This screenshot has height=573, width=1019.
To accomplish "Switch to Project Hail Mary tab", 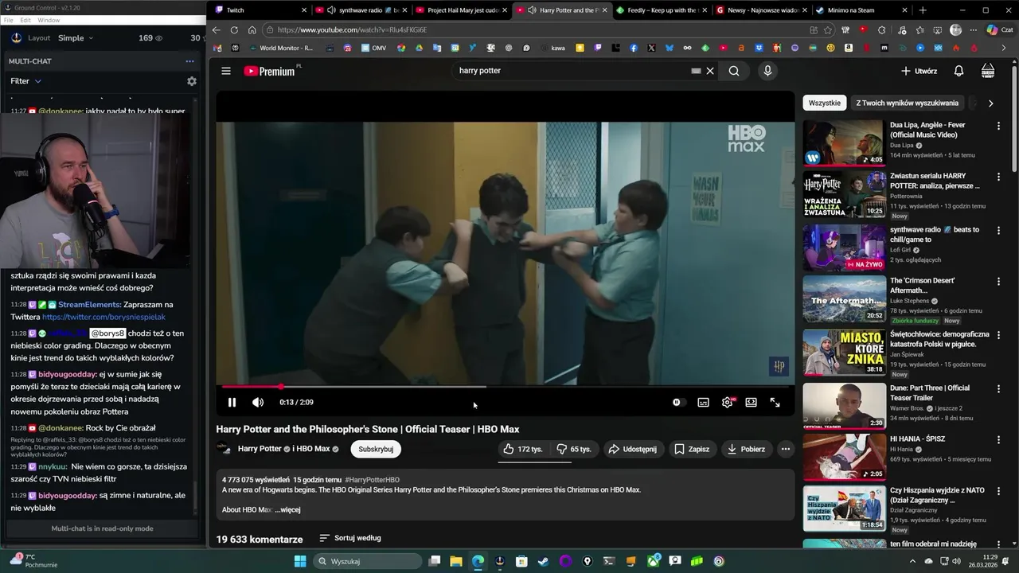I will (x=459, y=10).
